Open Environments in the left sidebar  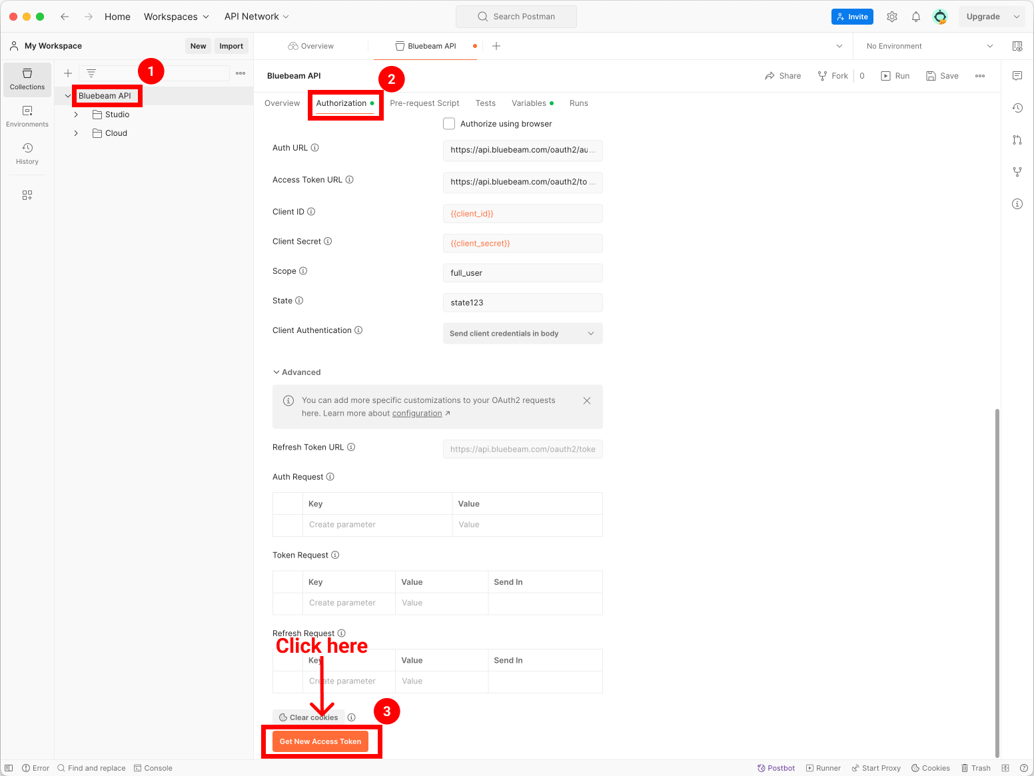click(27, 116)
